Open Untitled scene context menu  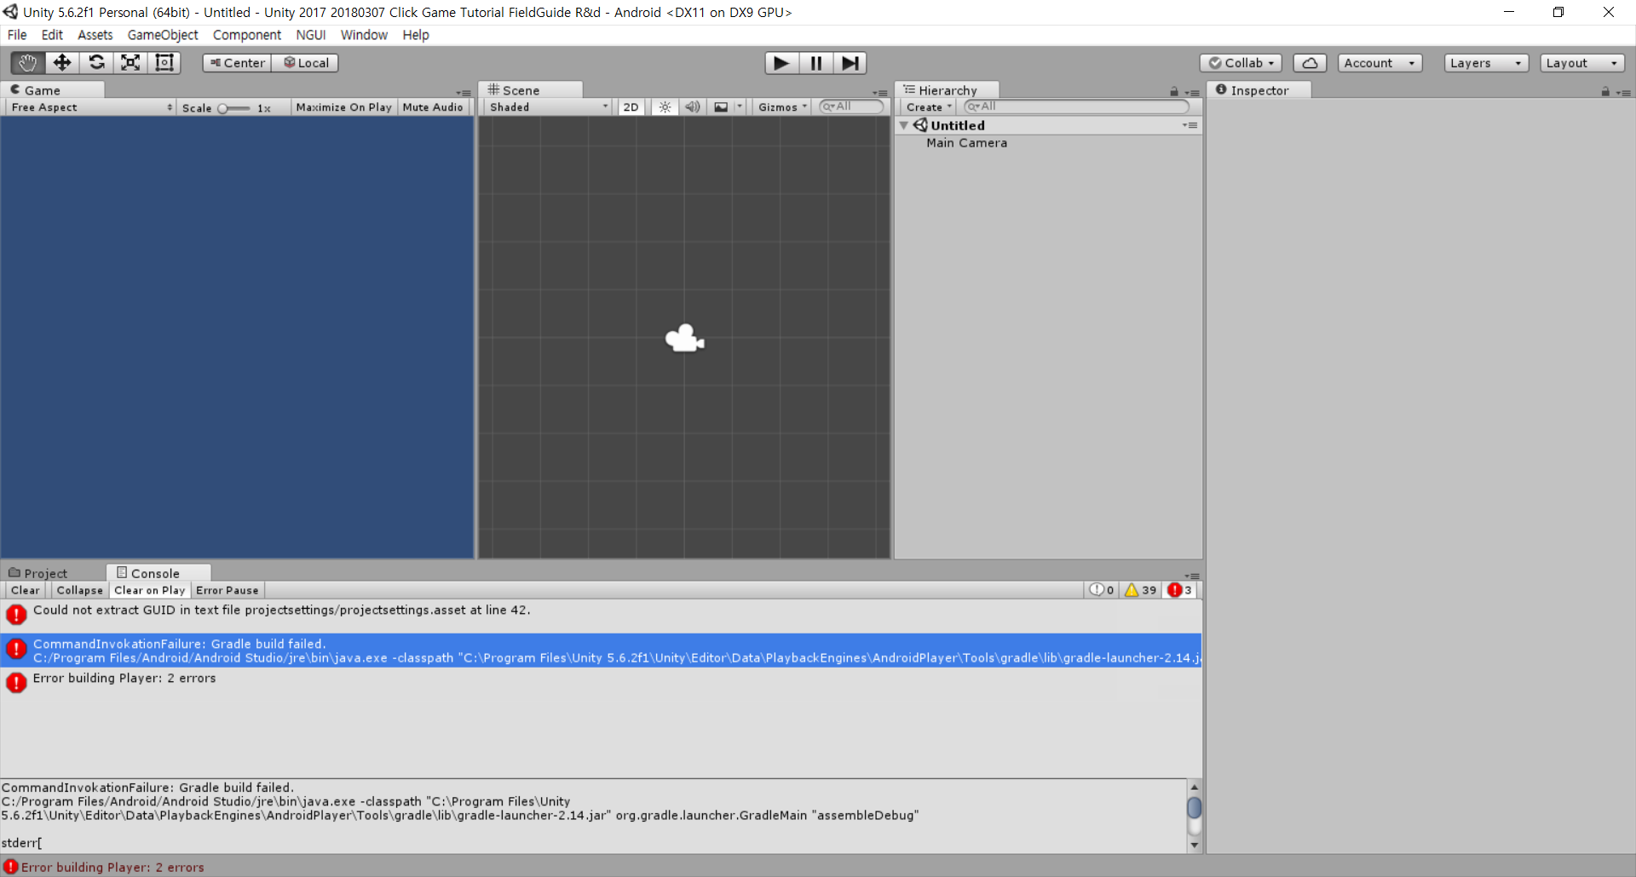pyautogui.click(x=1190, y=125)
